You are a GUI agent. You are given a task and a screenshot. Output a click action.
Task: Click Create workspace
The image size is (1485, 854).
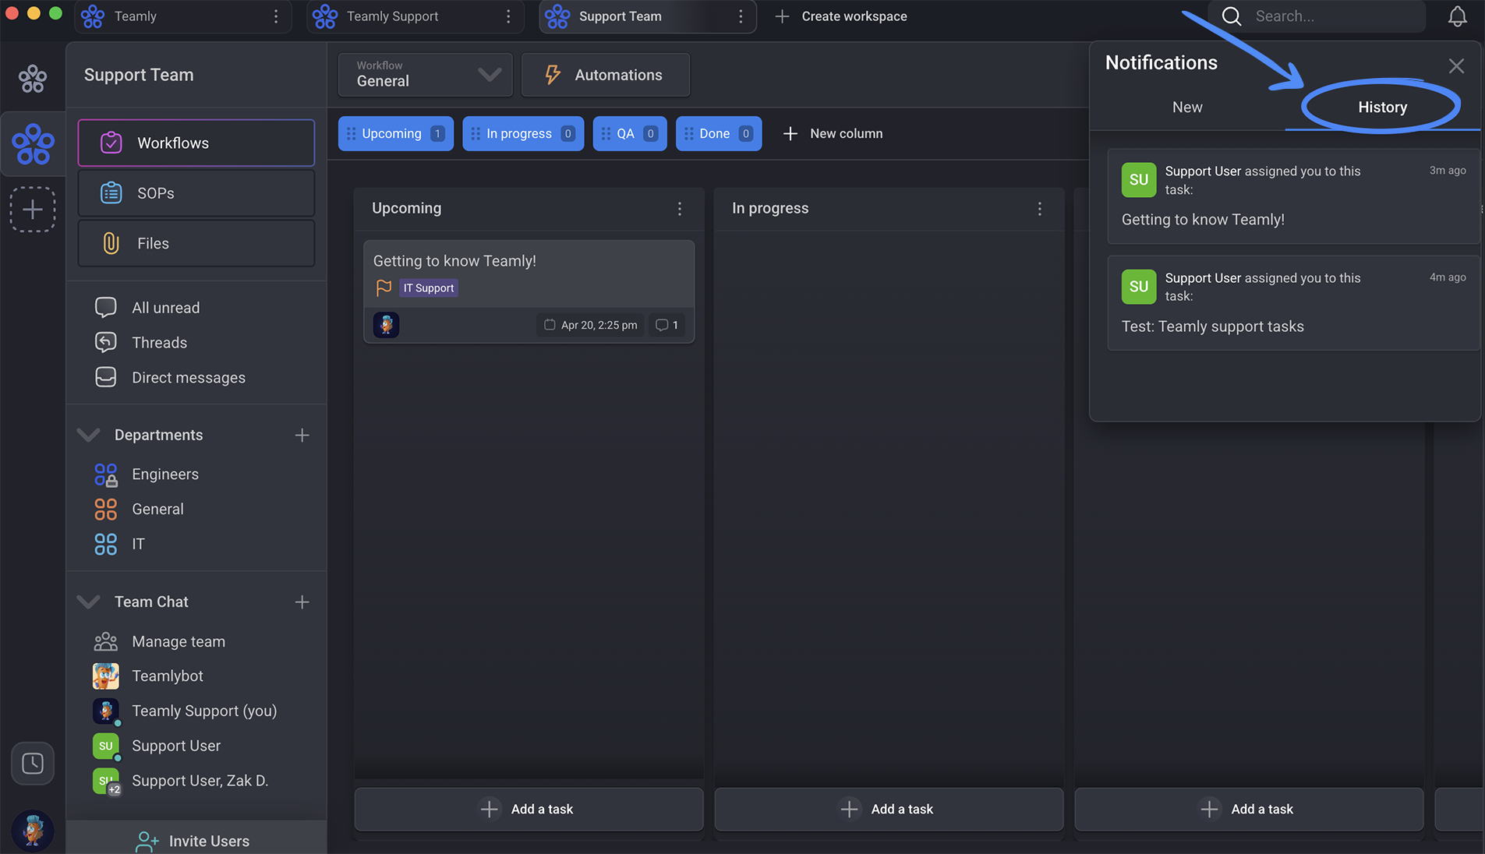841,16
